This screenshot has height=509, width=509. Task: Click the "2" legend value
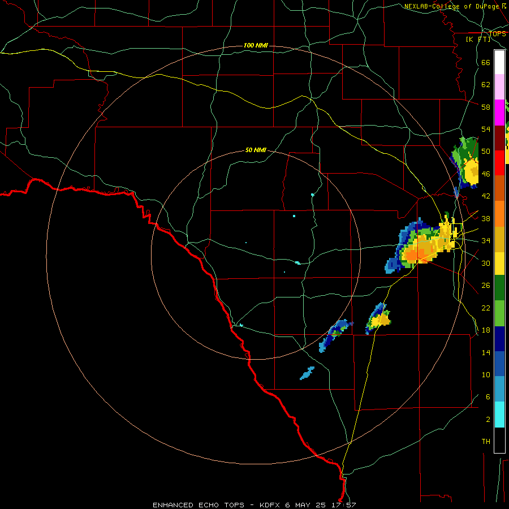[x=488, y=420]
